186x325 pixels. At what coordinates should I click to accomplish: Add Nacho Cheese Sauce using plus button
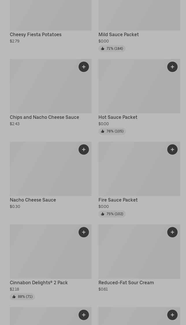click(84, 149)
